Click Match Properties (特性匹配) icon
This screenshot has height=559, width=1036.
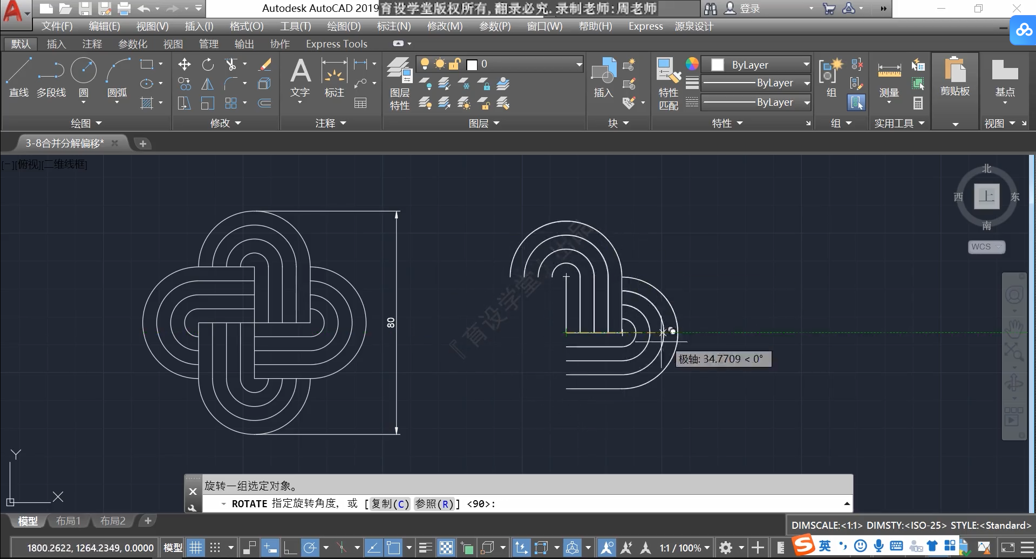669,84
